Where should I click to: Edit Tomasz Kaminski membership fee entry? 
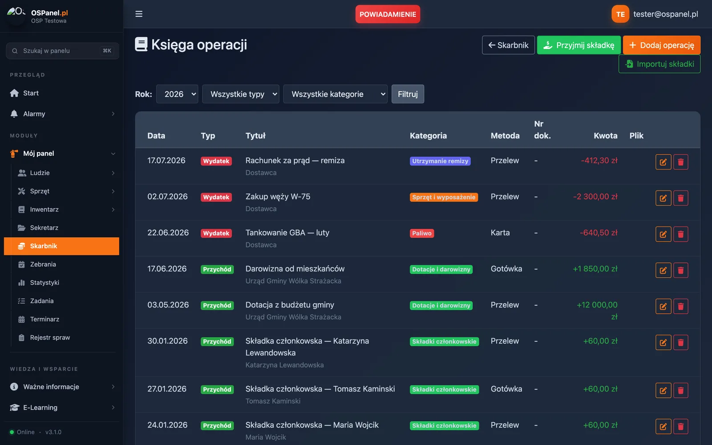663,390
